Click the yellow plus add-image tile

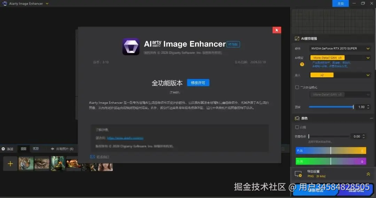pyautogui.click(x=10, y=164)
